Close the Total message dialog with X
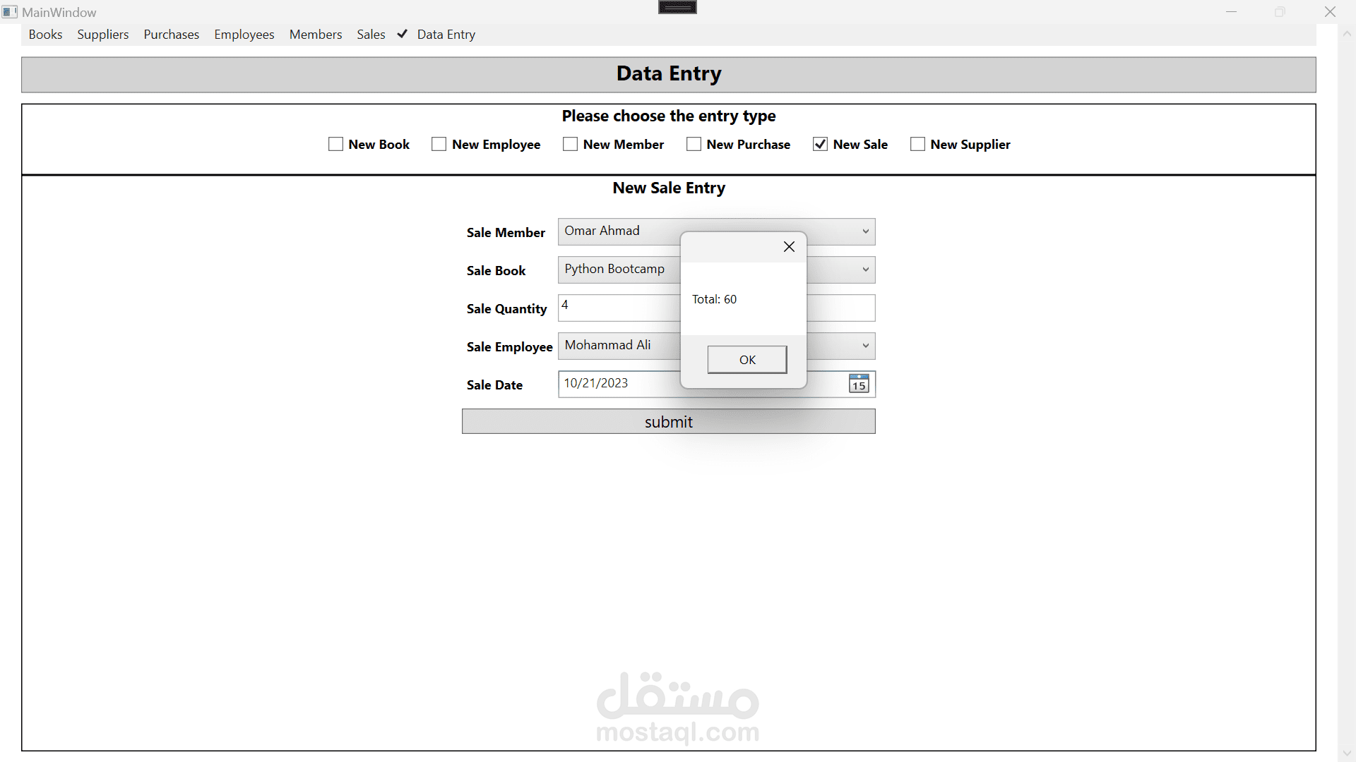Screen dimensions: 1356x762 point(789,247)
